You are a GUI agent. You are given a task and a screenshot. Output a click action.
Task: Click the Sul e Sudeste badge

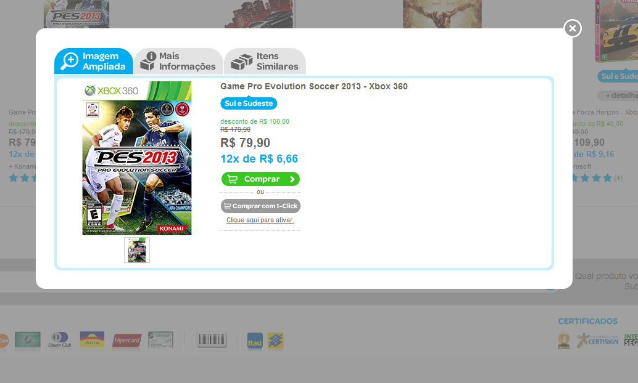pyautogui.click(x=249, y=103)
